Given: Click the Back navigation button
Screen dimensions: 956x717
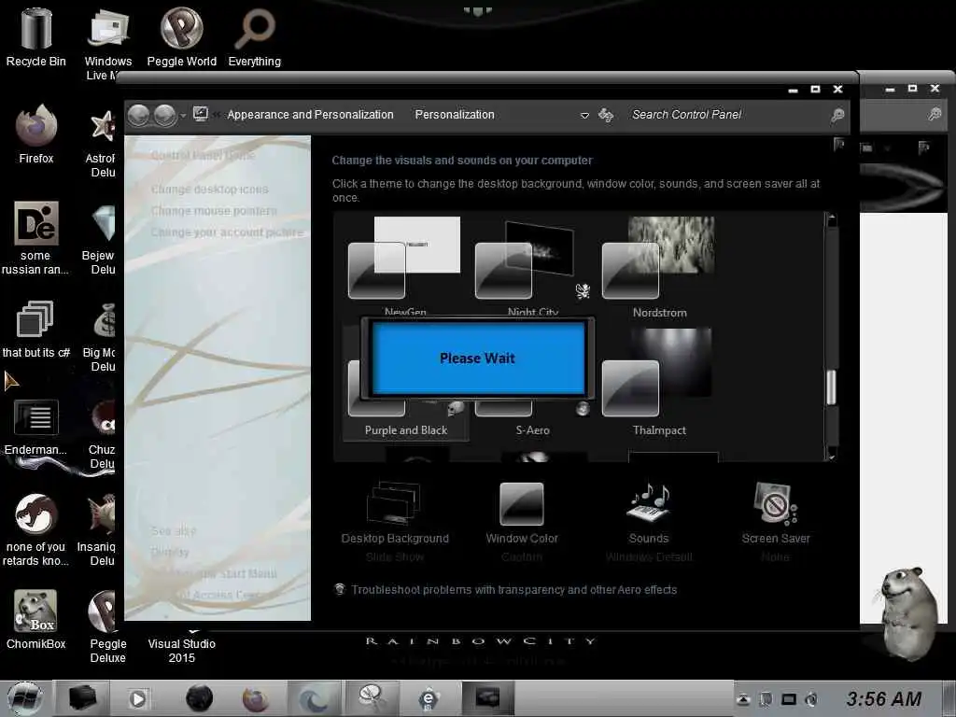Looking at the screenshot, I should [138, 115].
